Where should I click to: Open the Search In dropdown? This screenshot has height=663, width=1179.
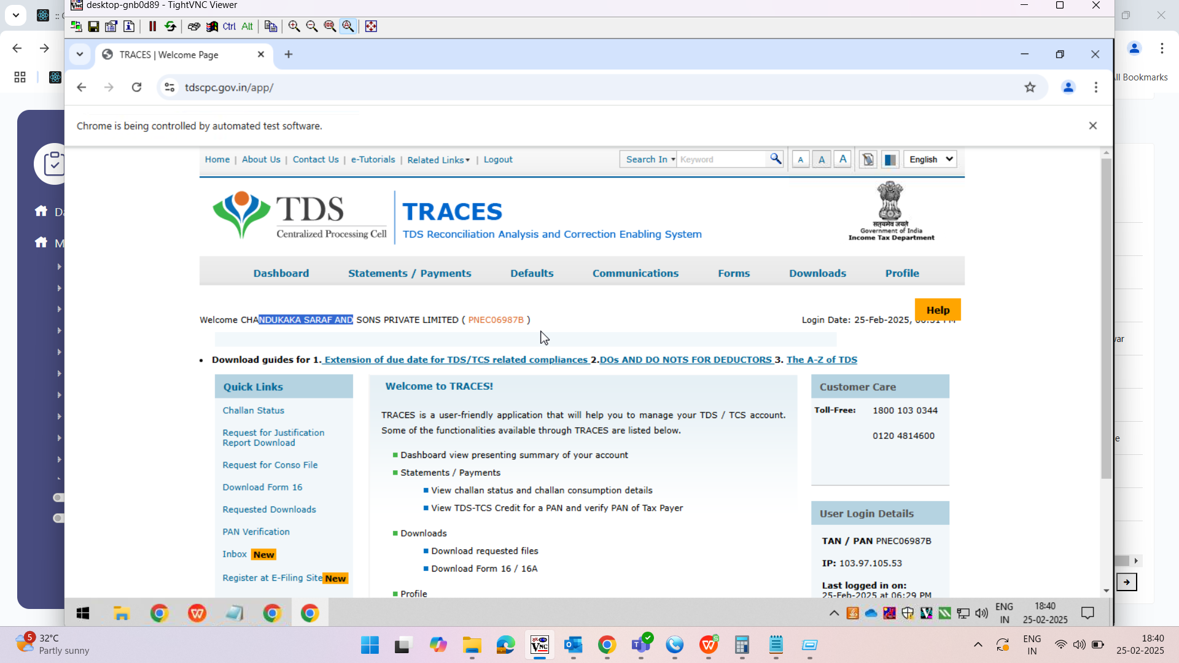tap(648, 160)
